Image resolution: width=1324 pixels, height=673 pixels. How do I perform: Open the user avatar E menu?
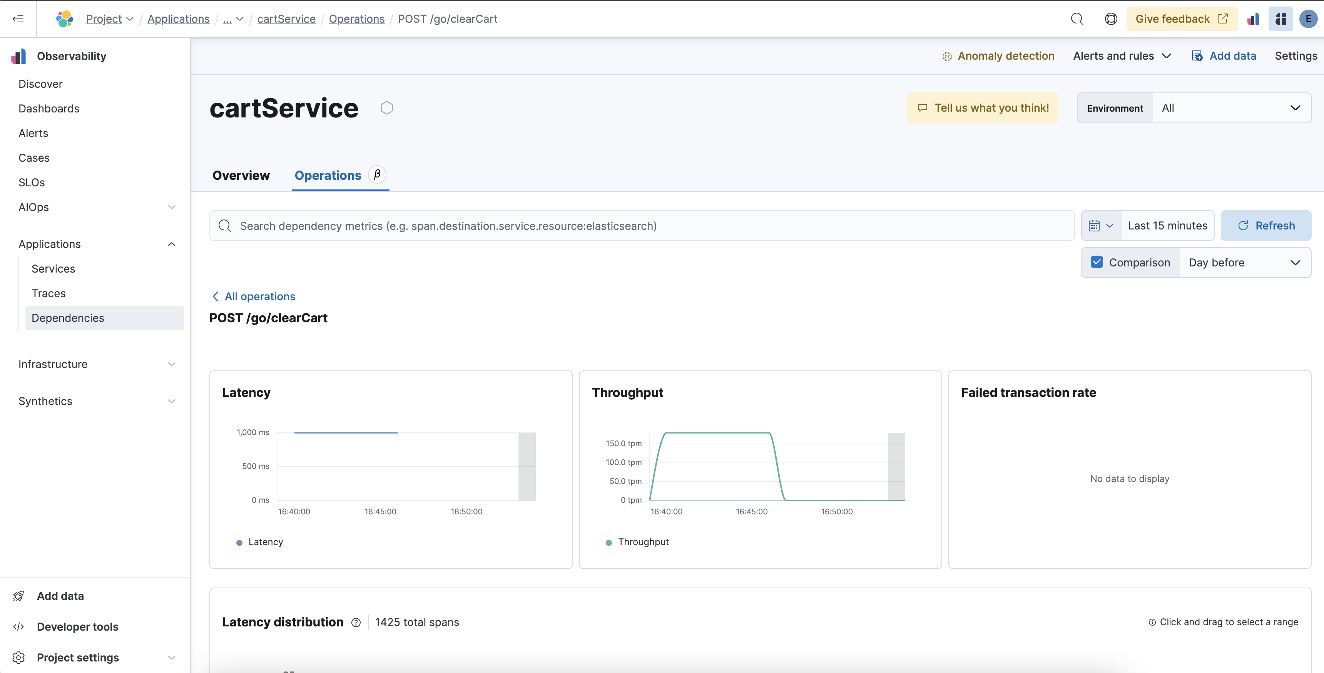tap(1308, 19)
